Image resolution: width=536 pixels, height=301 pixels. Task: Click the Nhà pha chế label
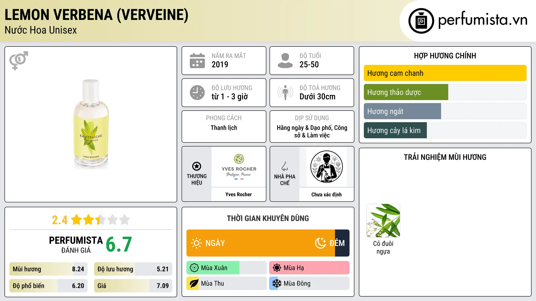285,180
